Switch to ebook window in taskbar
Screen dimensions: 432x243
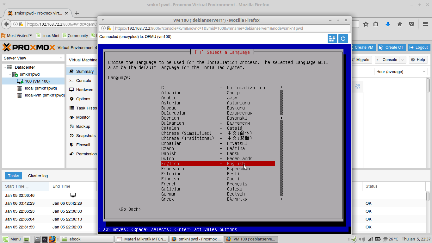[x=86, y=239]
